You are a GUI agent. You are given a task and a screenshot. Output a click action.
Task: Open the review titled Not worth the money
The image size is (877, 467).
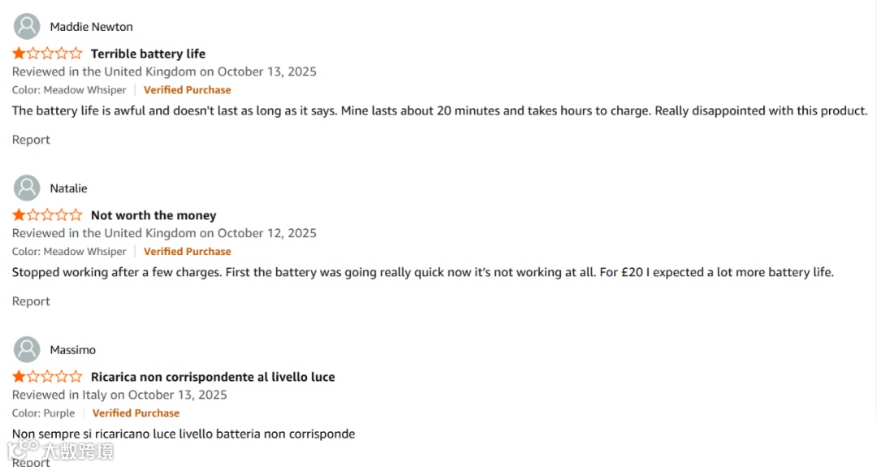(x=153, y=215)
